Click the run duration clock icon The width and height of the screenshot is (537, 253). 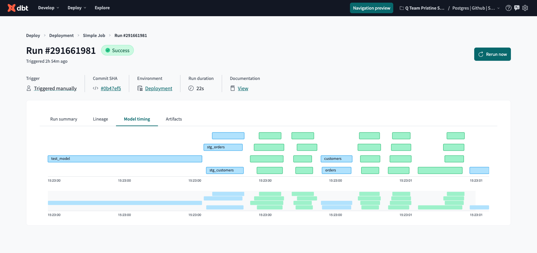coord(191,88)
